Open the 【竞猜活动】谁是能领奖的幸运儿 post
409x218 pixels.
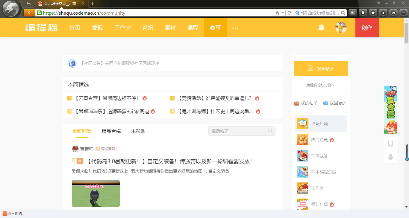pos(215,98)
